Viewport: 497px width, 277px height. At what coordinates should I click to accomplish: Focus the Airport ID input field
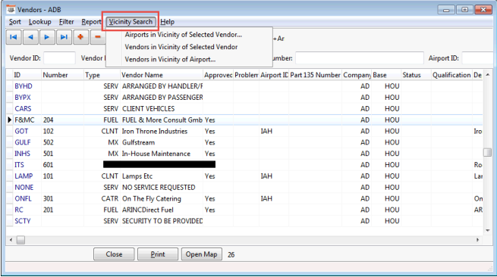(x=477, y=58)
